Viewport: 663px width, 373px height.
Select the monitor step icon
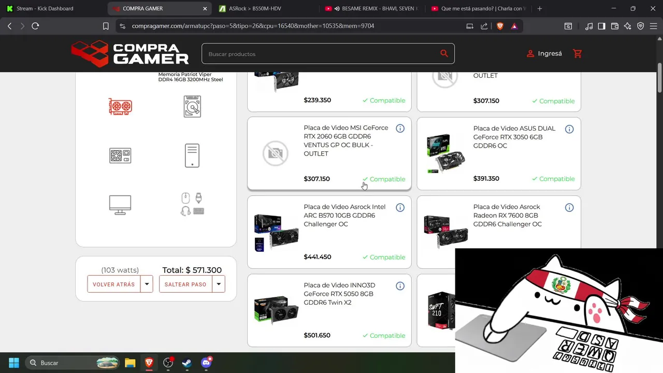120,205
